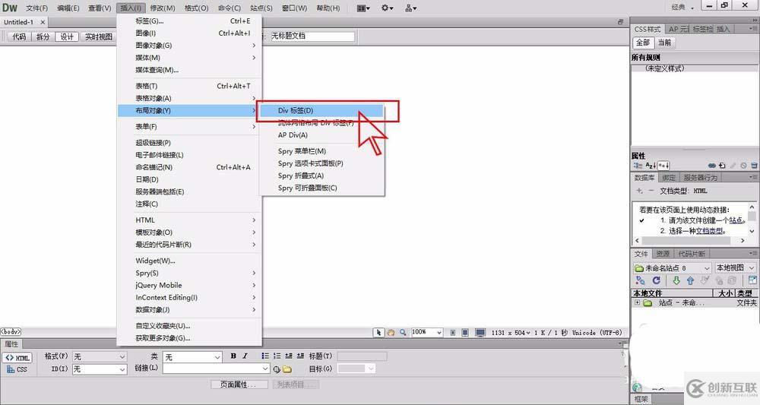Screen dimensions: 760x405
Task: Select the pointer tool in status bar
Action: click(x=378, y=332)
